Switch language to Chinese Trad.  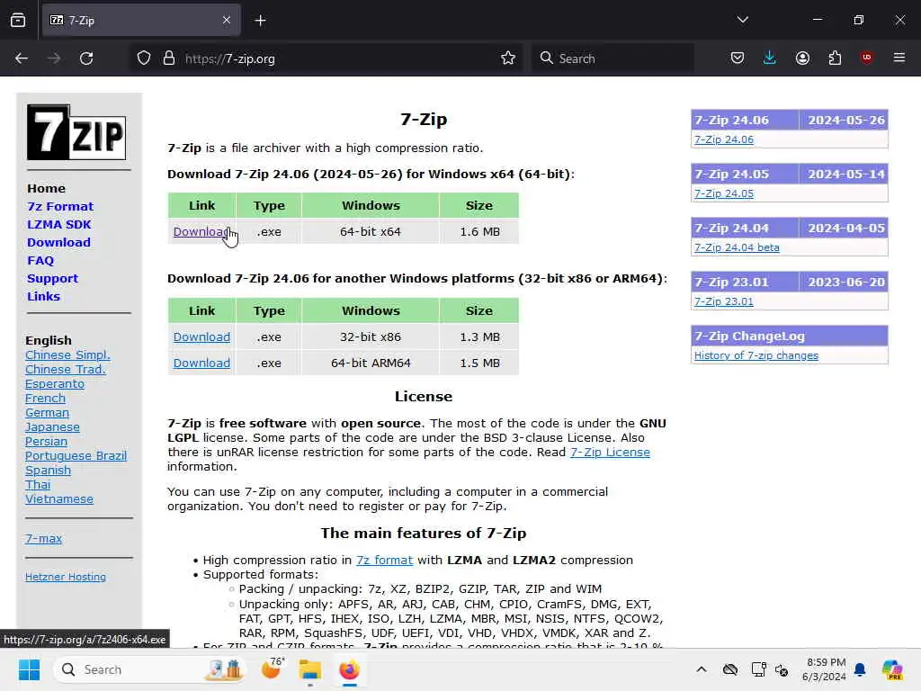click(65, 369)
